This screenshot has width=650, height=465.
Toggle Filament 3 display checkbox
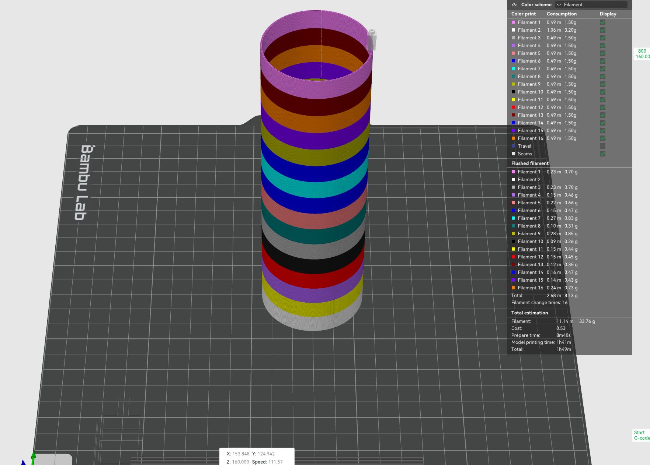(x=602, y=38)
